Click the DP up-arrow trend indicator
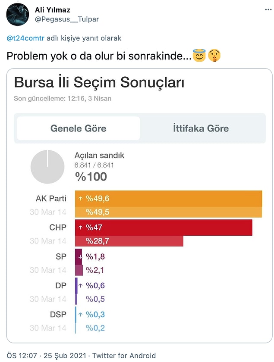Image resolution: width=274 pixels, height=362 pixels. point(80,286)
